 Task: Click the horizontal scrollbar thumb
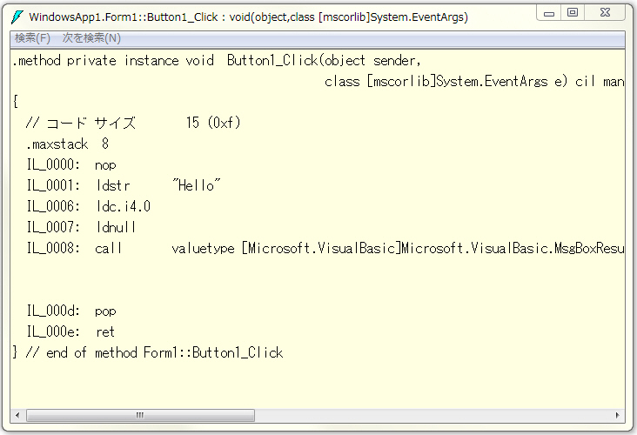click(x=140, y=415)
